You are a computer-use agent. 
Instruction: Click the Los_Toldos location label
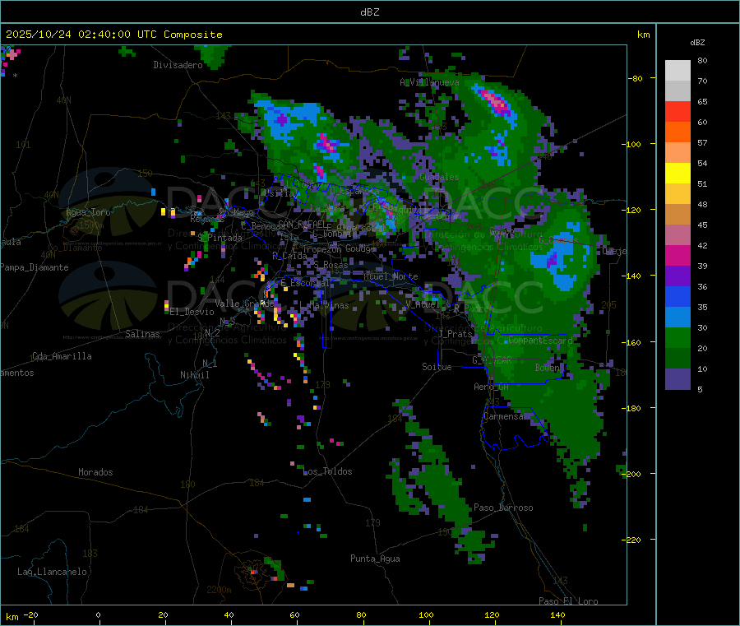coord(327,471)
